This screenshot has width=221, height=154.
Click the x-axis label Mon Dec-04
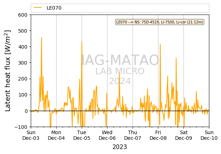(x=56, y=135)
